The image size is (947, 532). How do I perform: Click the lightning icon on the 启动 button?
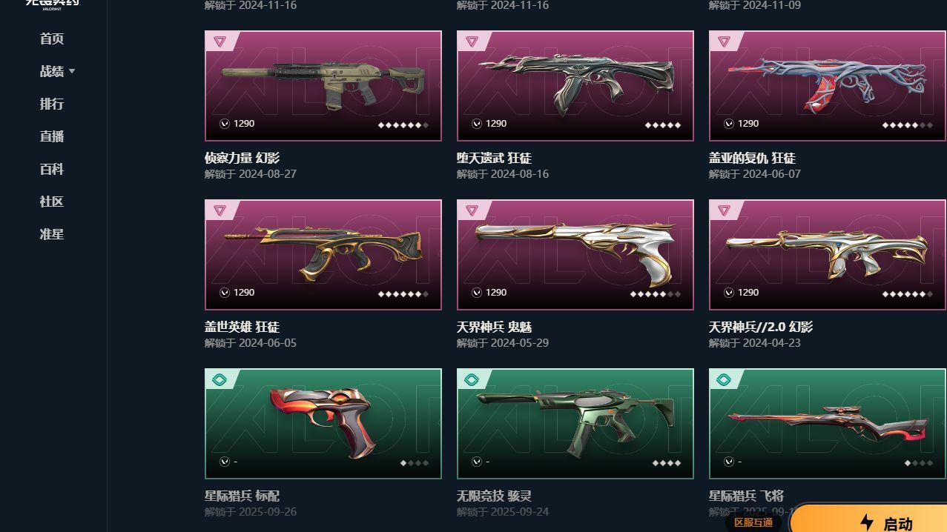866,523
